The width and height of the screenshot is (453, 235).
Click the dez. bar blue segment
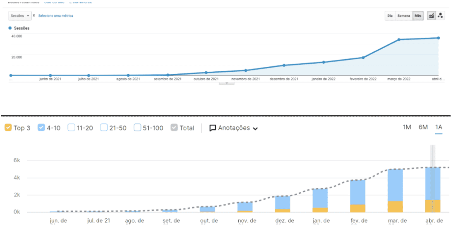click(283, 203)
